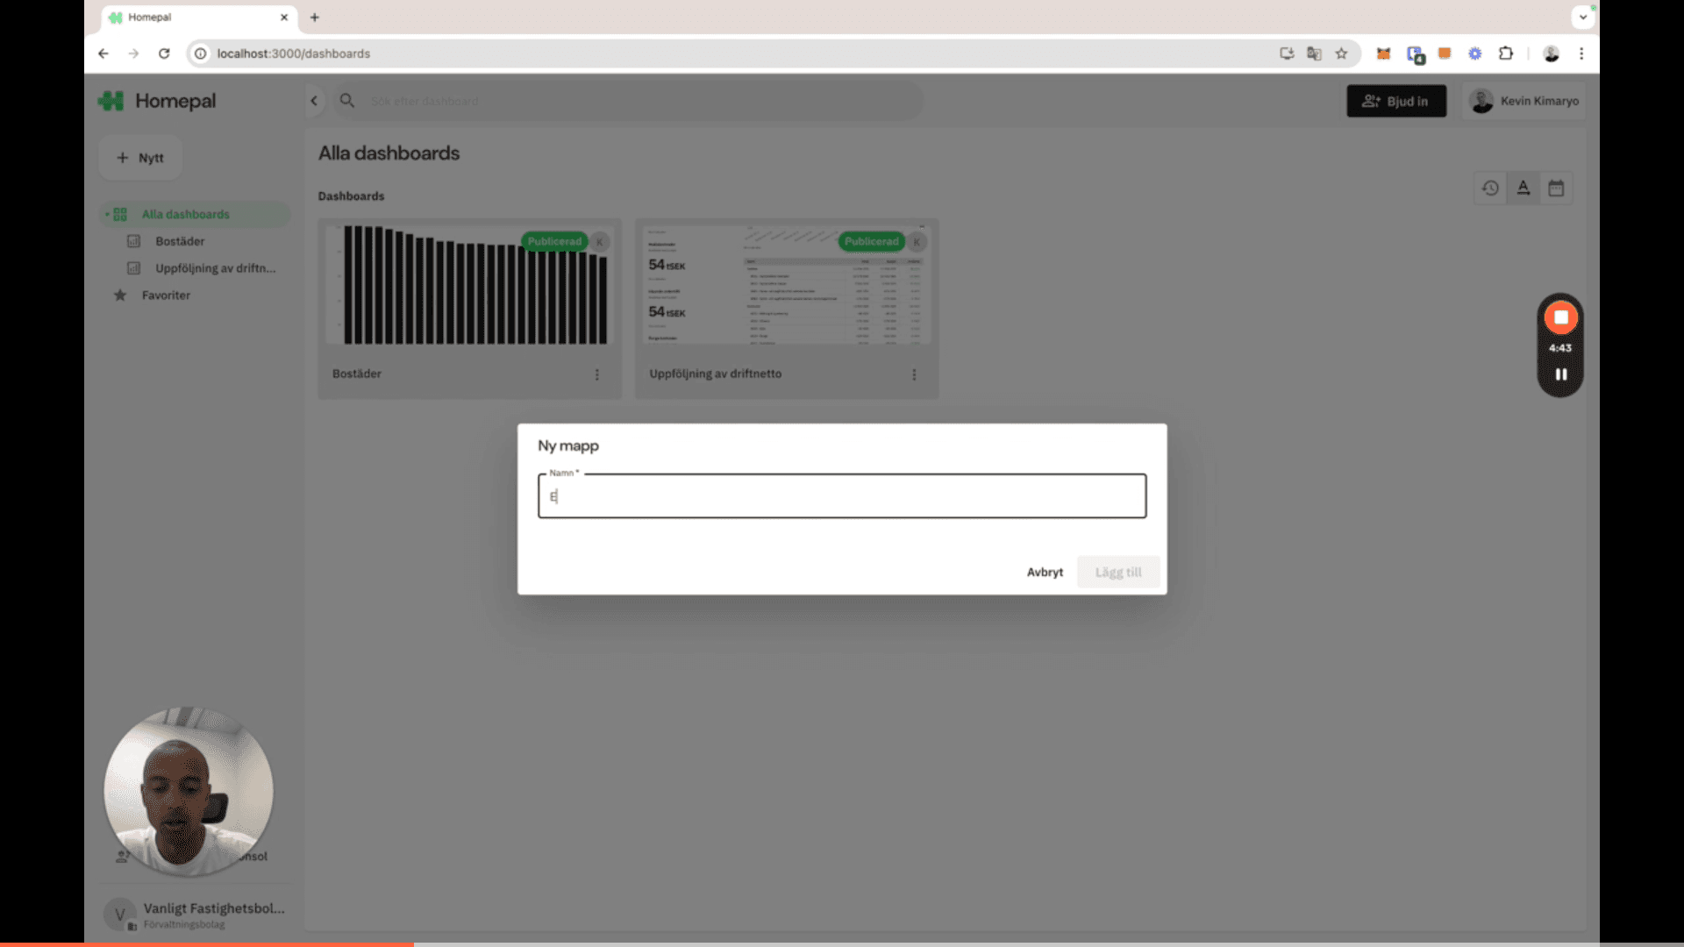
Task: Go back in browser
Action: [x=103, y=53]
